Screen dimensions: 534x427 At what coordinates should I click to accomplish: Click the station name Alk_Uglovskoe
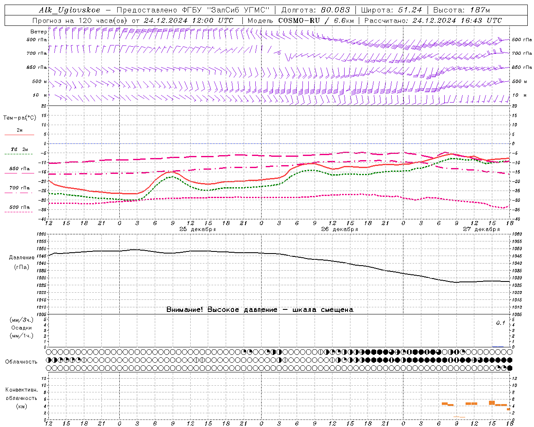click(x=70, y=10)
